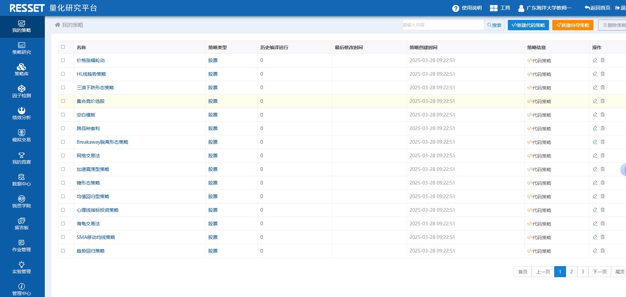Open the 工具 menu in top bar
626x297 pixels.
click(x=500, y=8)
